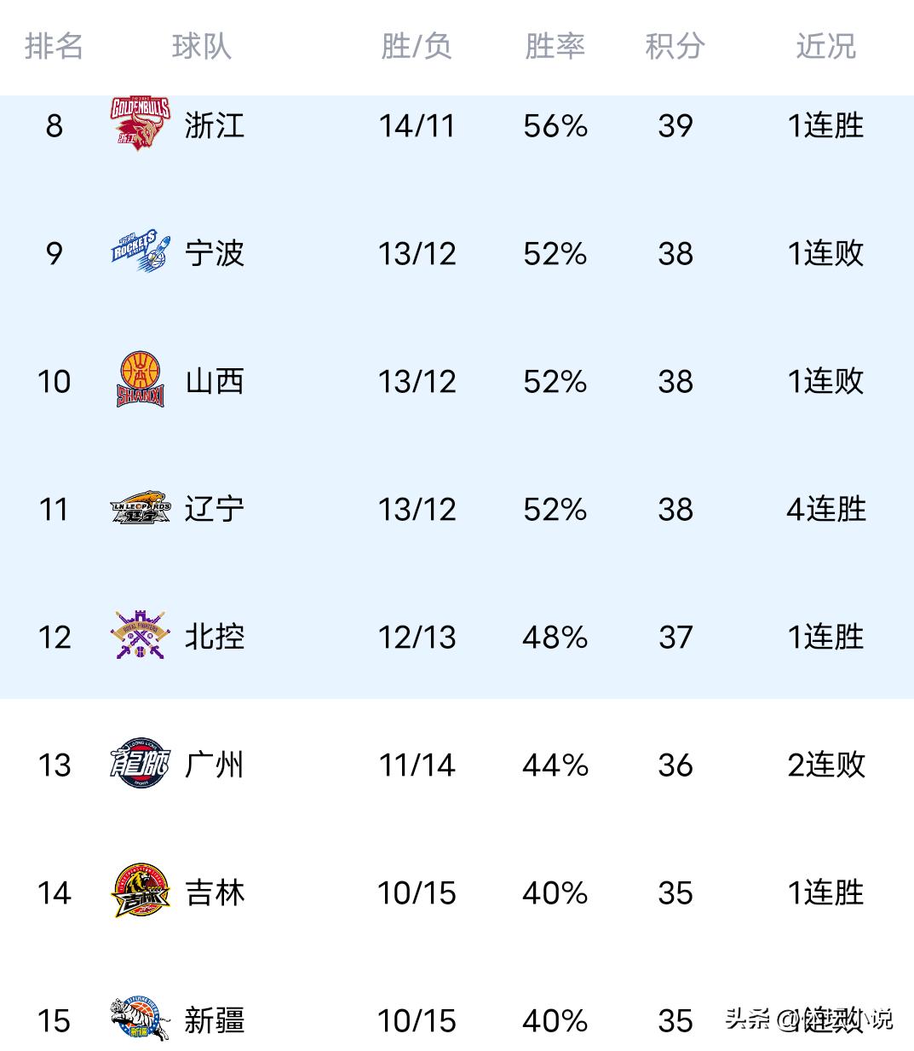Tap the 新疆 team name

tap(215, 1020)
